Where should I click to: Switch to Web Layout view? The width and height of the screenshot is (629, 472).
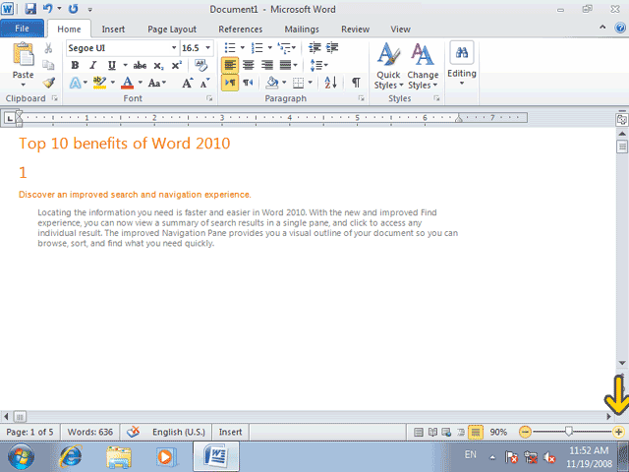click(x=446, y=433)
